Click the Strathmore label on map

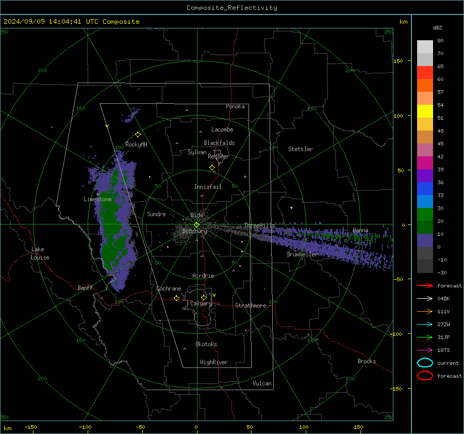click(x=251, y=306)
